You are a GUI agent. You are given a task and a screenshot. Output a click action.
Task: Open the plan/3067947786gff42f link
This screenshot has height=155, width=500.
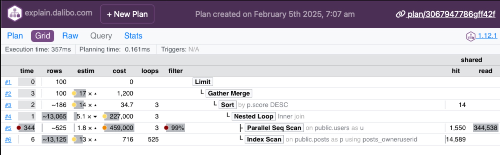[x=451, y=14]
